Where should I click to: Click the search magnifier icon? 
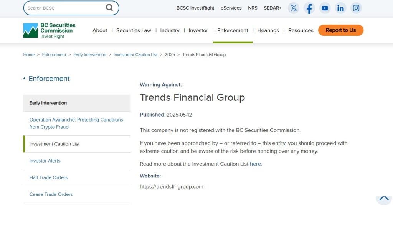point(109,7)
